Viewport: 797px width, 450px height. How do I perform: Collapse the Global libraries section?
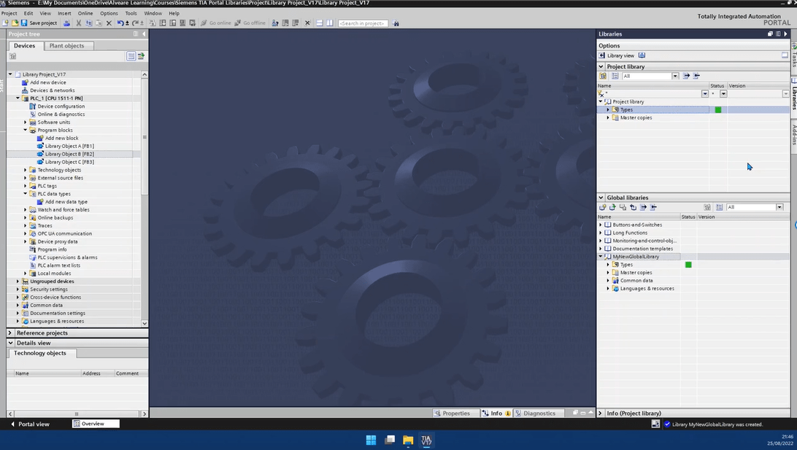601,198
